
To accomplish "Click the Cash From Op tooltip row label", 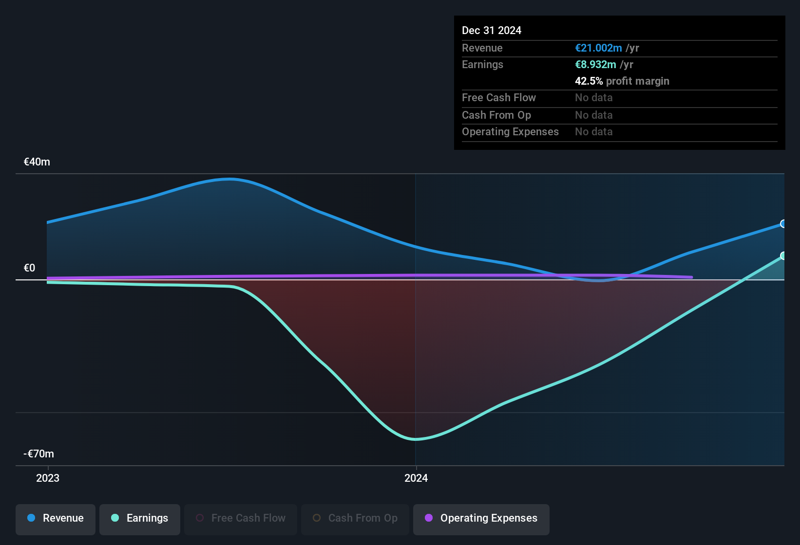I will [x=496, y=115].
